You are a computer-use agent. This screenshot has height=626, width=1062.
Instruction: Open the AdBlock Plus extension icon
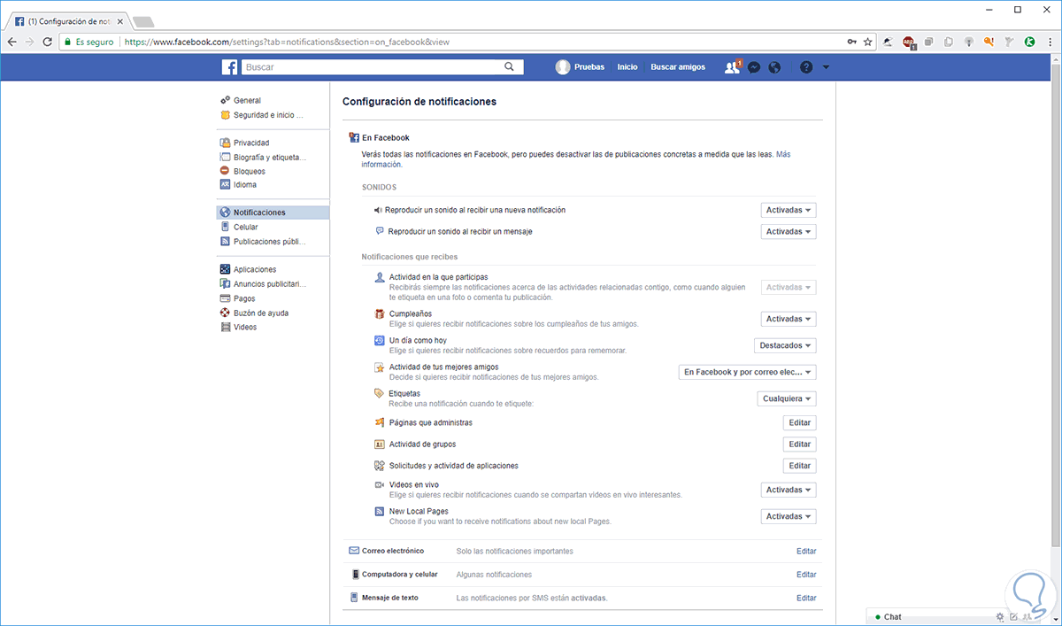(x=909, y=42)
